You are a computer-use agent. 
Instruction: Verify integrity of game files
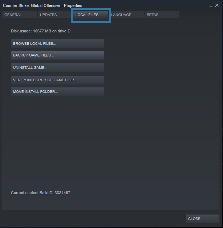57,80
